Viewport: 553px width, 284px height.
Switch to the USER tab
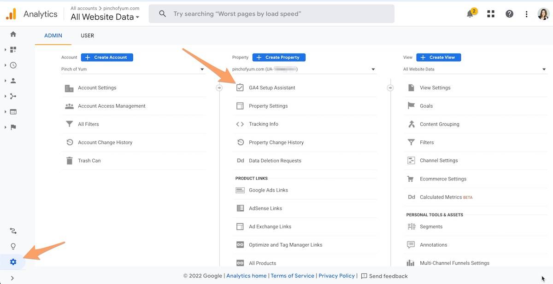click(x=87, y=35)
